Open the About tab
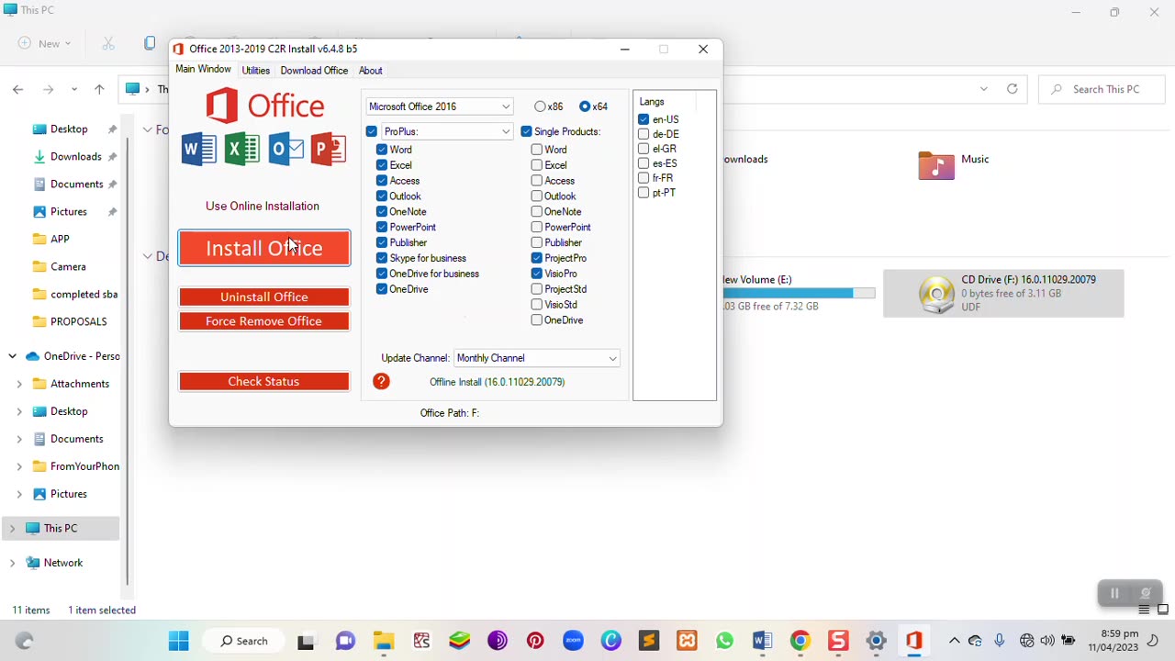Viewport: 1175px width, 661px height. [x=371, y=71]
